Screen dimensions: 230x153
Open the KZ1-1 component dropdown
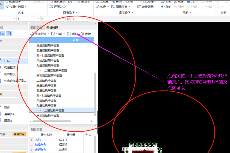[x=87, y=19]
